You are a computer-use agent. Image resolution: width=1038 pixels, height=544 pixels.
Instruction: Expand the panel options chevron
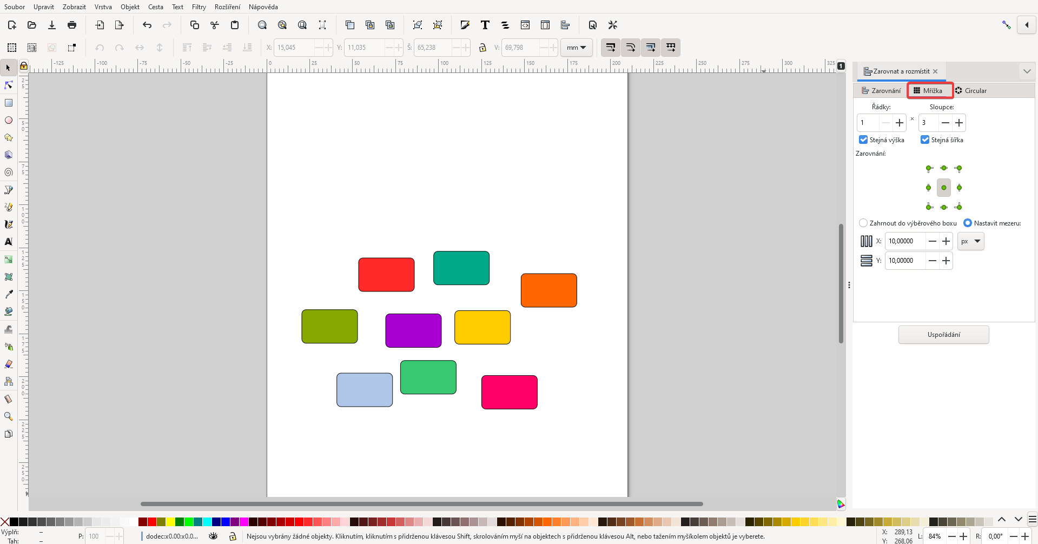tap(1027, 71)
